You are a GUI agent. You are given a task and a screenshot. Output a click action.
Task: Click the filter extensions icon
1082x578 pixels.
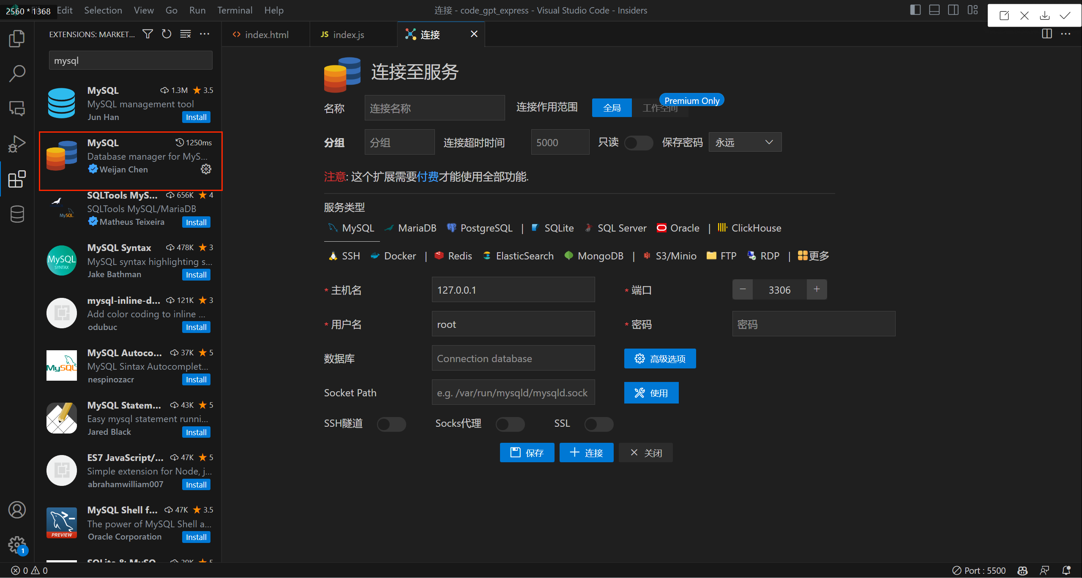[148, 34]
